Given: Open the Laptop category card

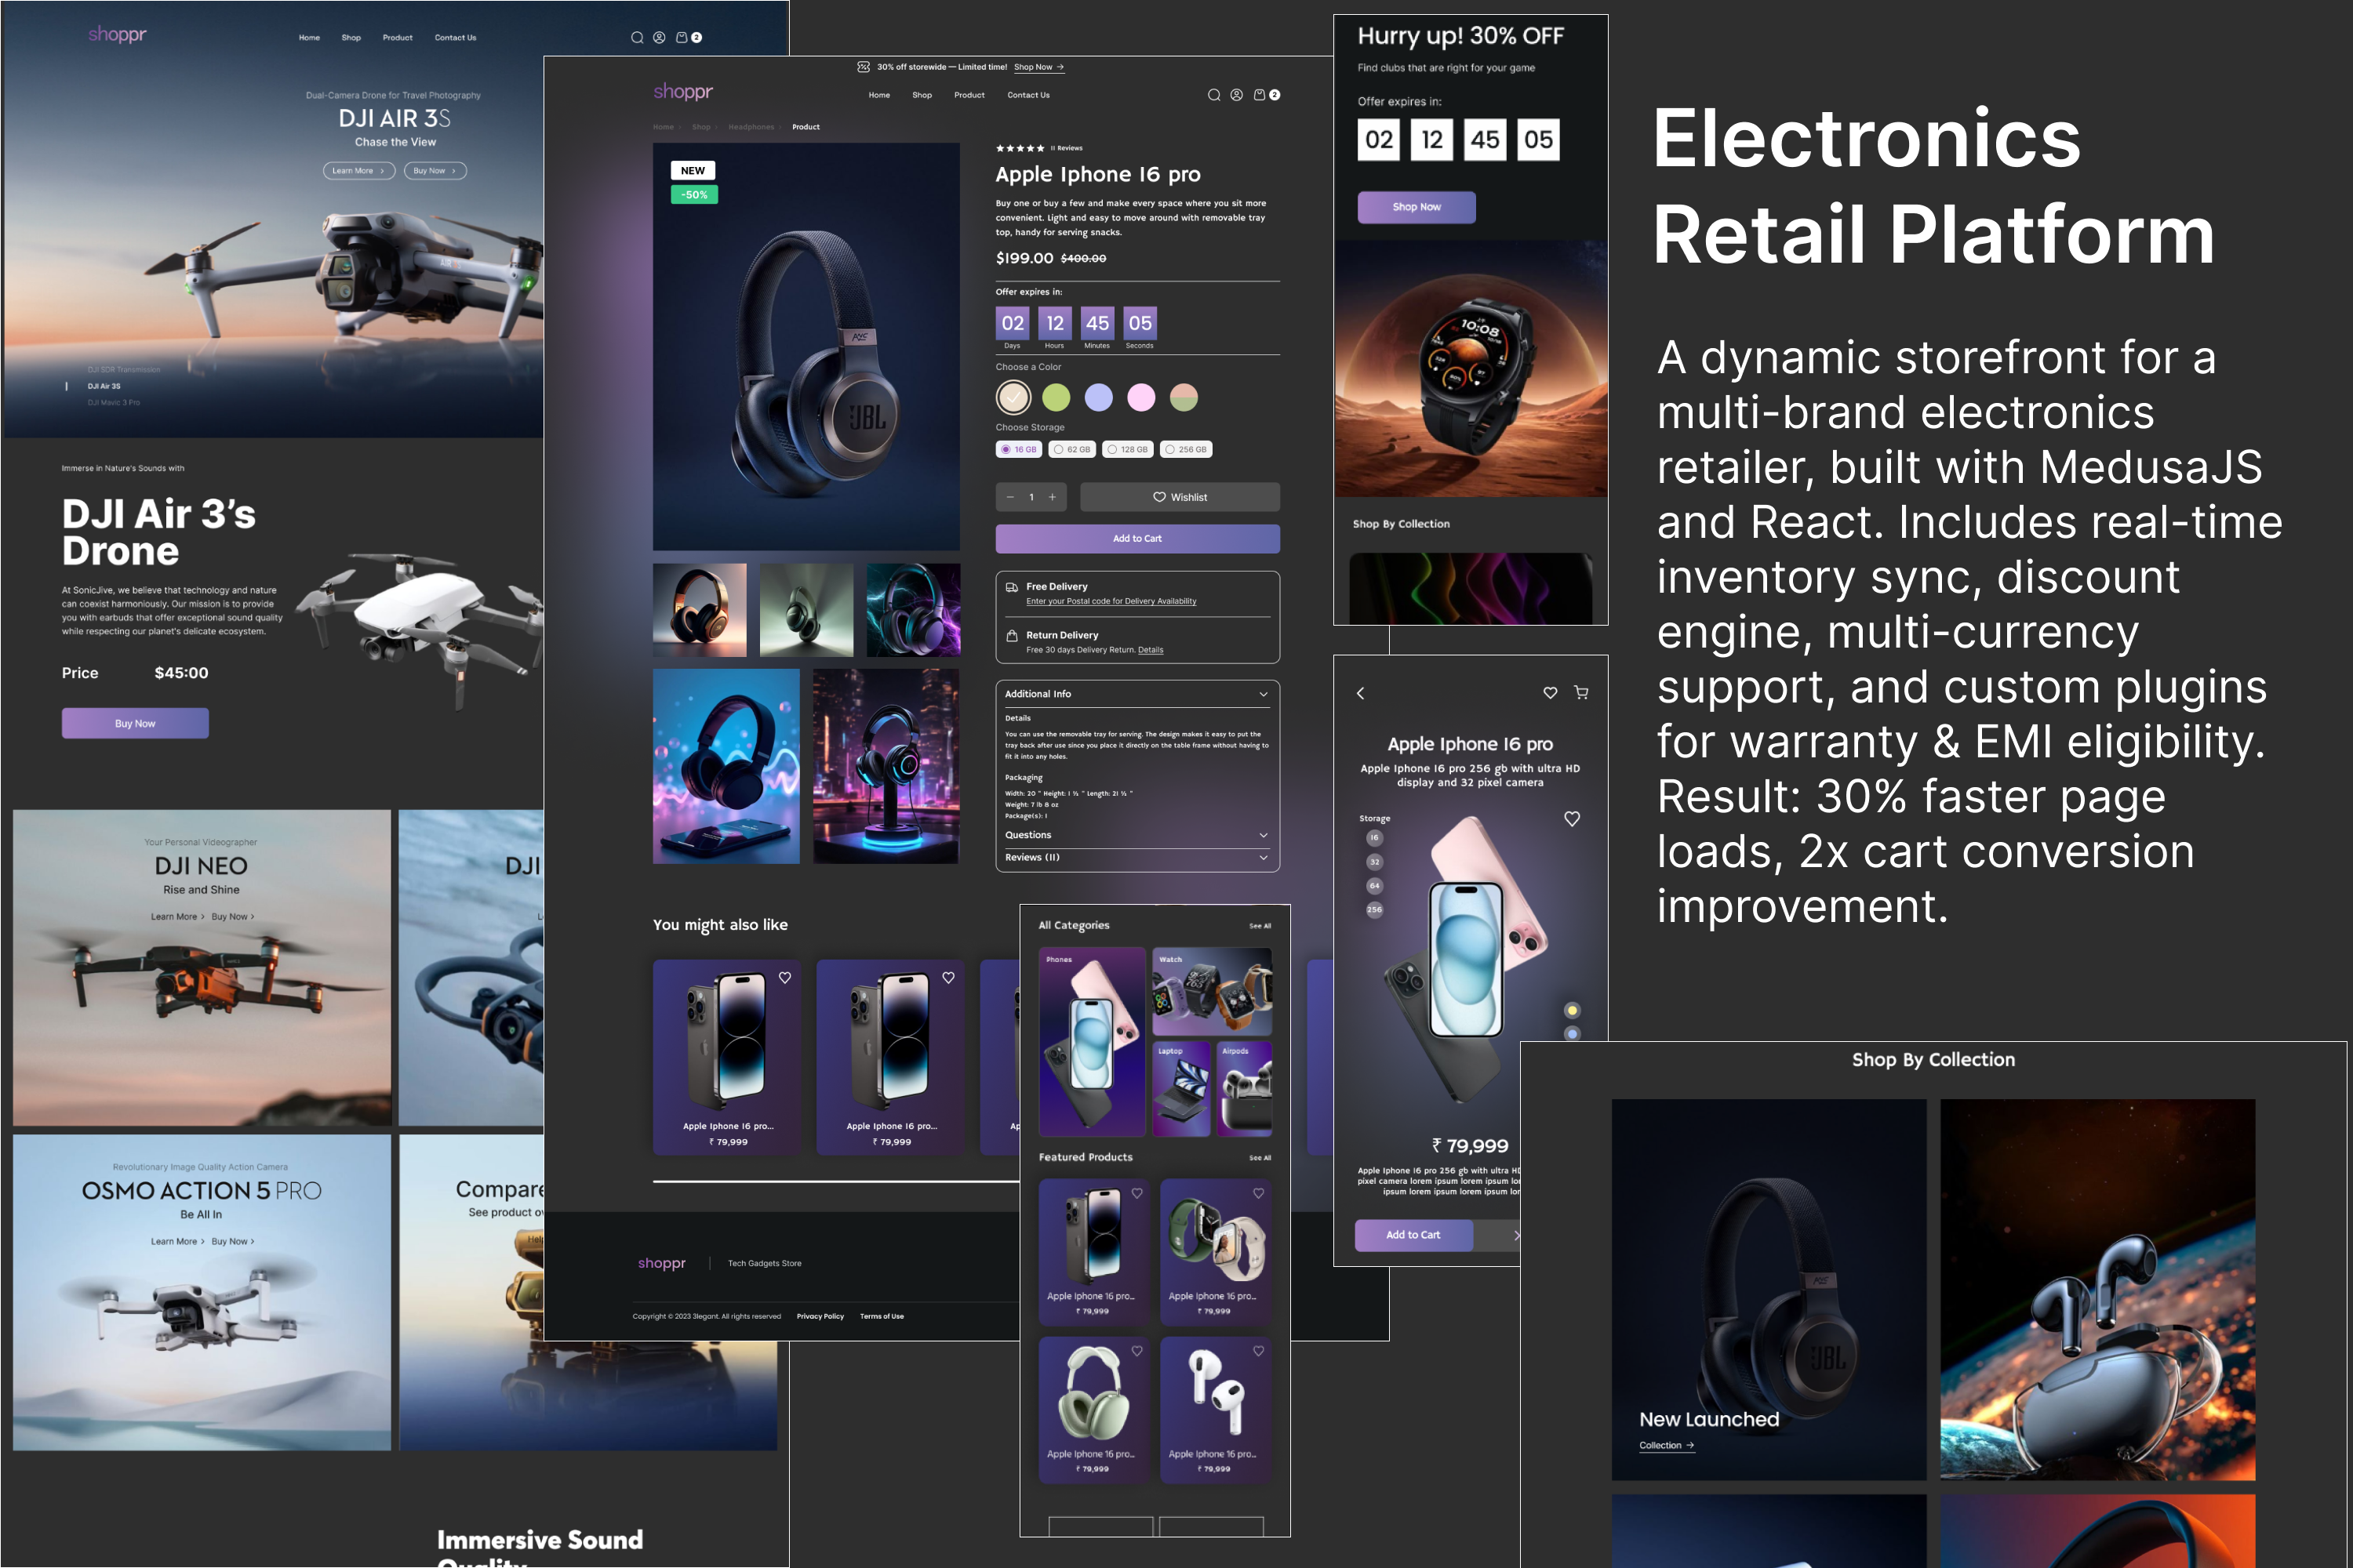Looking at the screenshot, I should point(1181,1089).
